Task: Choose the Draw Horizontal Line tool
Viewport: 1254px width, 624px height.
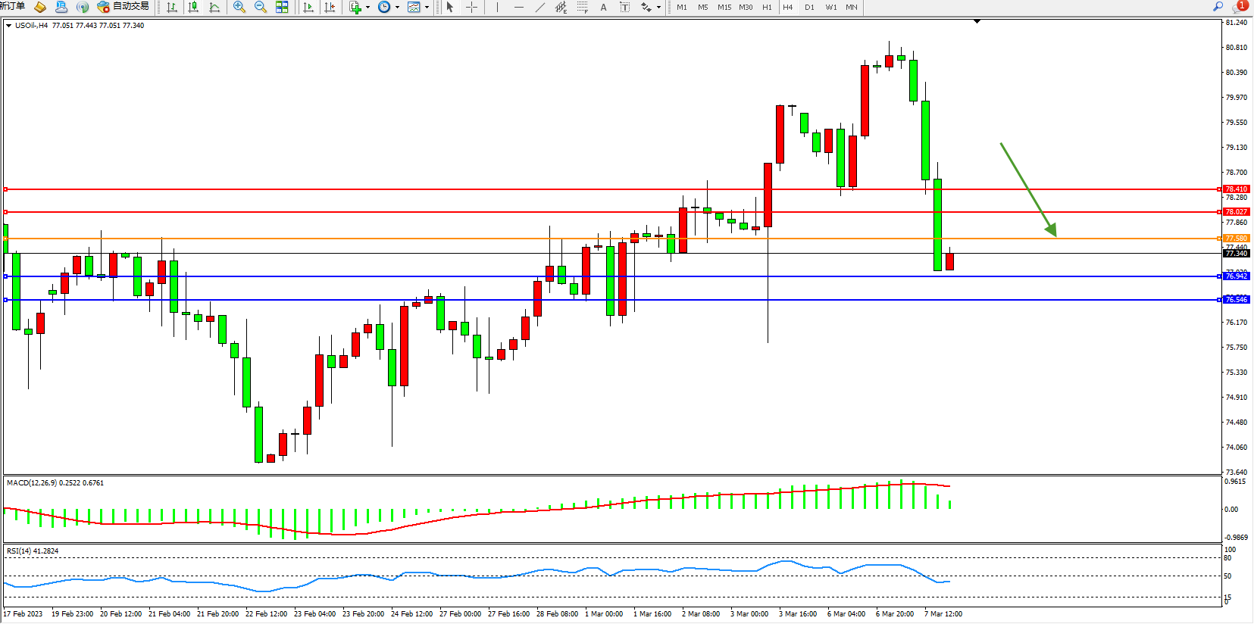Action: tap(518, 7)
